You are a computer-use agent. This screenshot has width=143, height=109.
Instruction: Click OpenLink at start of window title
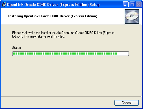[15, 5]
